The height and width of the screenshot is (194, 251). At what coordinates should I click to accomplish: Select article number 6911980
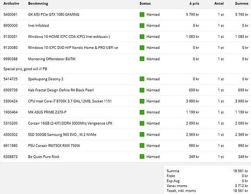[10, 146]
